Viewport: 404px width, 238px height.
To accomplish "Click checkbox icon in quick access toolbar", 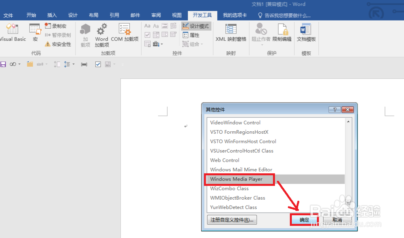I will (98, 64).
